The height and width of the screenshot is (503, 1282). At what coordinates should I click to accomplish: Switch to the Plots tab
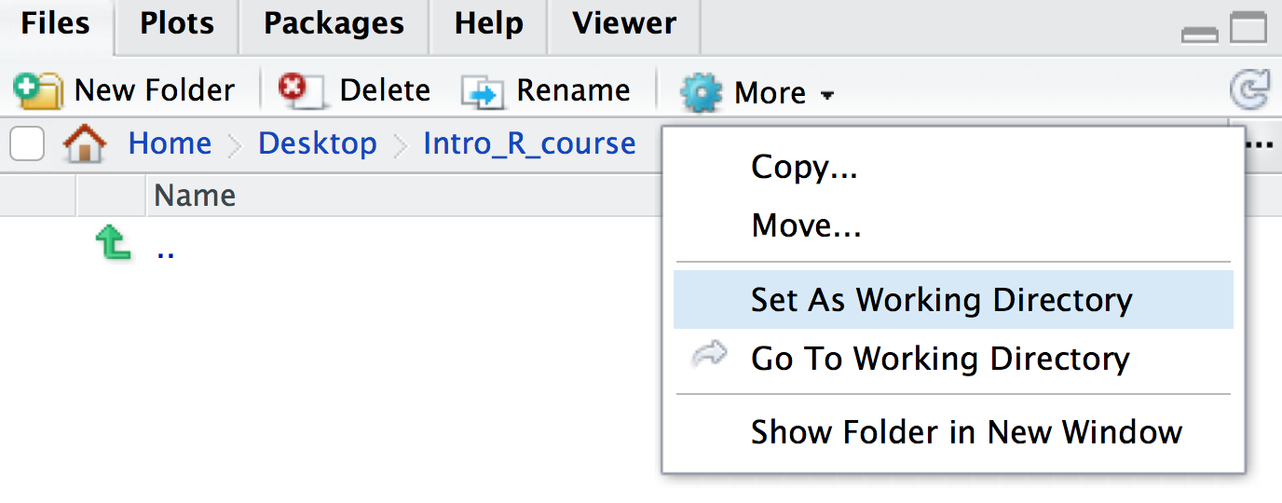[x=178, y=23]
